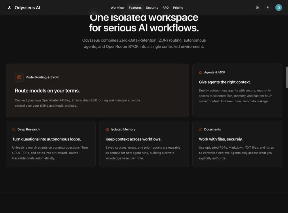Click 'Use uploaded PDFs, Markdown, TXT files' text
This screenshot has width=288, height=213.
pos(236,153)
